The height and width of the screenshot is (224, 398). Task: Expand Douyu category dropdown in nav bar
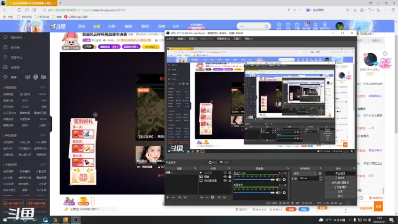112,26
